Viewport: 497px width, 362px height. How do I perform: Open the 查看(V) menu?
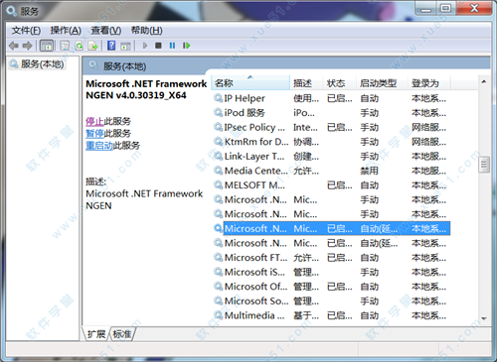[106, 31]
